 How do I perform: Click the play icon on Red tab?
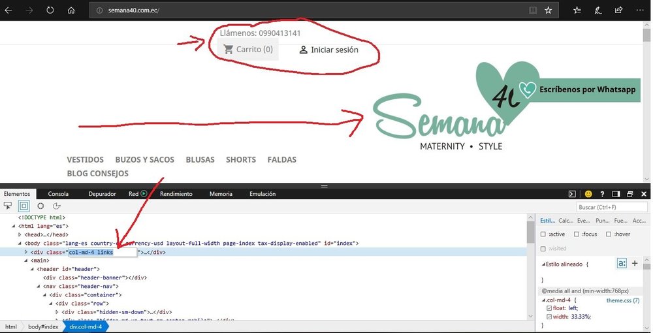[144, 193]
